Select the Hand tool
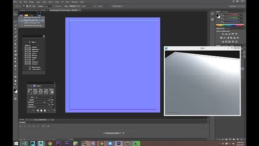The height and width of the screenshot is (146, 259). pos(15,81)
